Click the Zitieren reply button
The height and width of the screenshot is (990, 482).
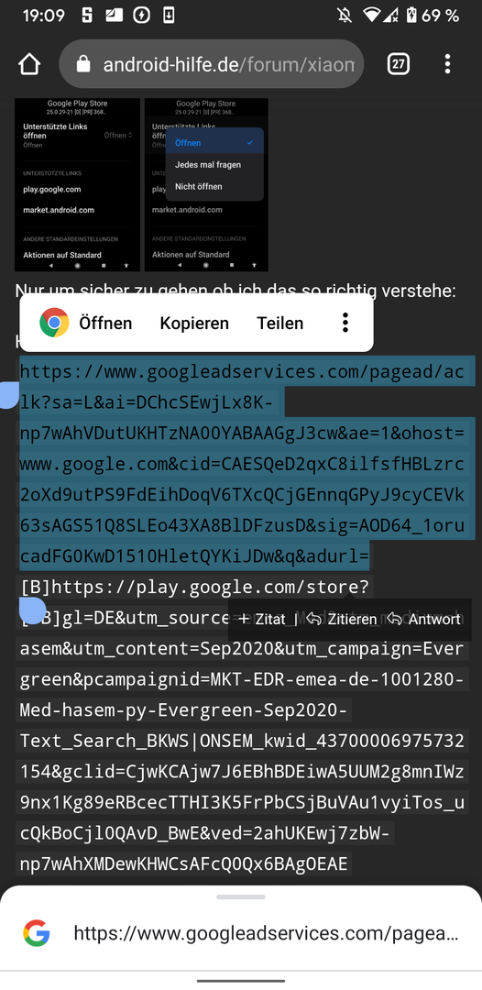pyautogui.click(x=341, y=619)
